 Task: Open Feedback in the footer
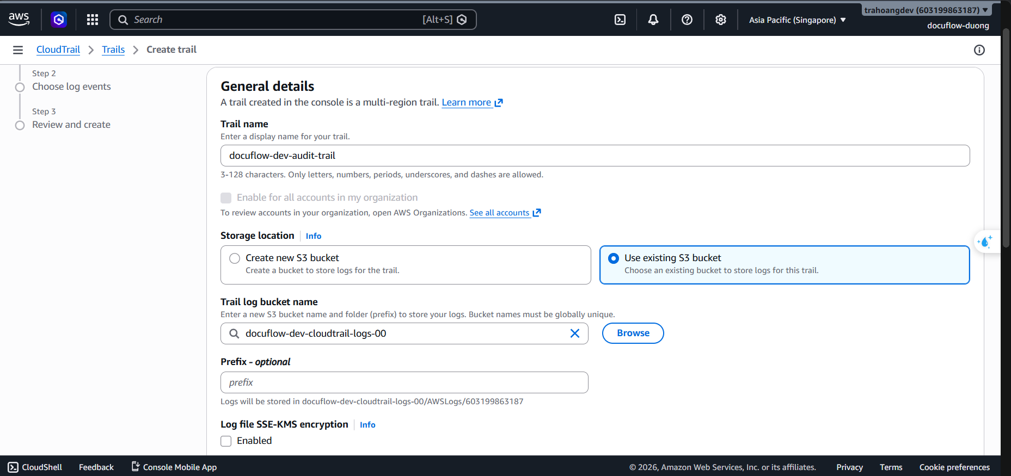[96, 467]
